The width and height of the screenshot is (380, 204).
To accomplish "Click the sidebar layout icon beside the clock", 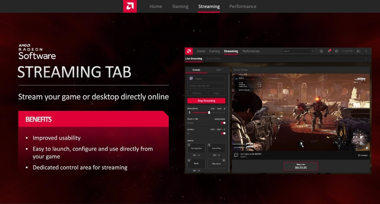I will [358, 51].
